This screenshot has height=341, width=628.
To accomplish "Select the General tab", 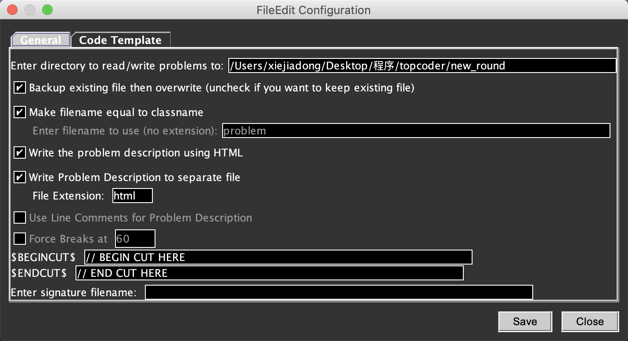I will tap(40, 40).
